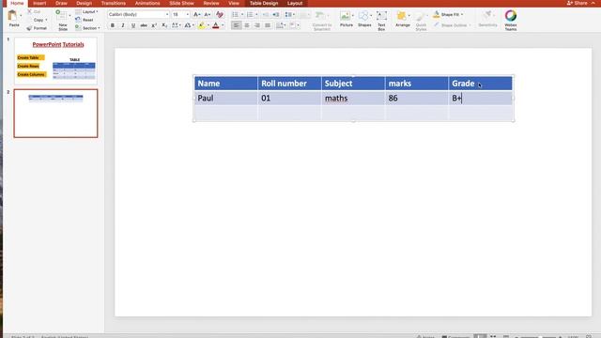This screenshot has width=601, height=338.
Task: Open the Table Design tab
Action: (264, 3)
